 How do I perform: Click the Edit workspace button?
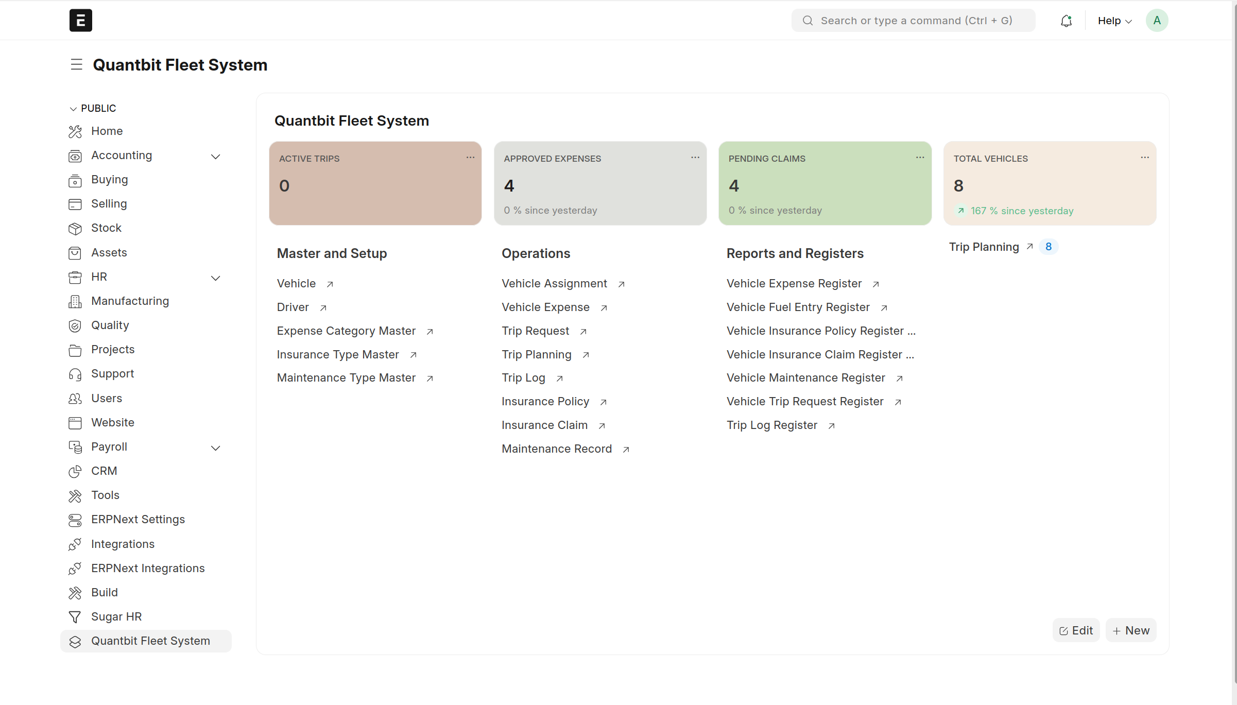(x=1076, y=631)
